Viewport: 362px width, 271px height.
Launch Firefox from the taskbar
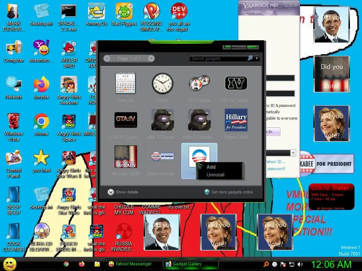[x=82, y=264]
